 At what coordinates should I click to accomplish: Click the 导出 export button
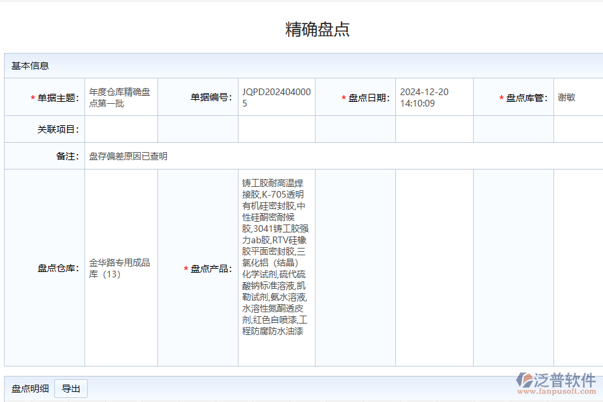pyautogui.click(x=72, y=388)
